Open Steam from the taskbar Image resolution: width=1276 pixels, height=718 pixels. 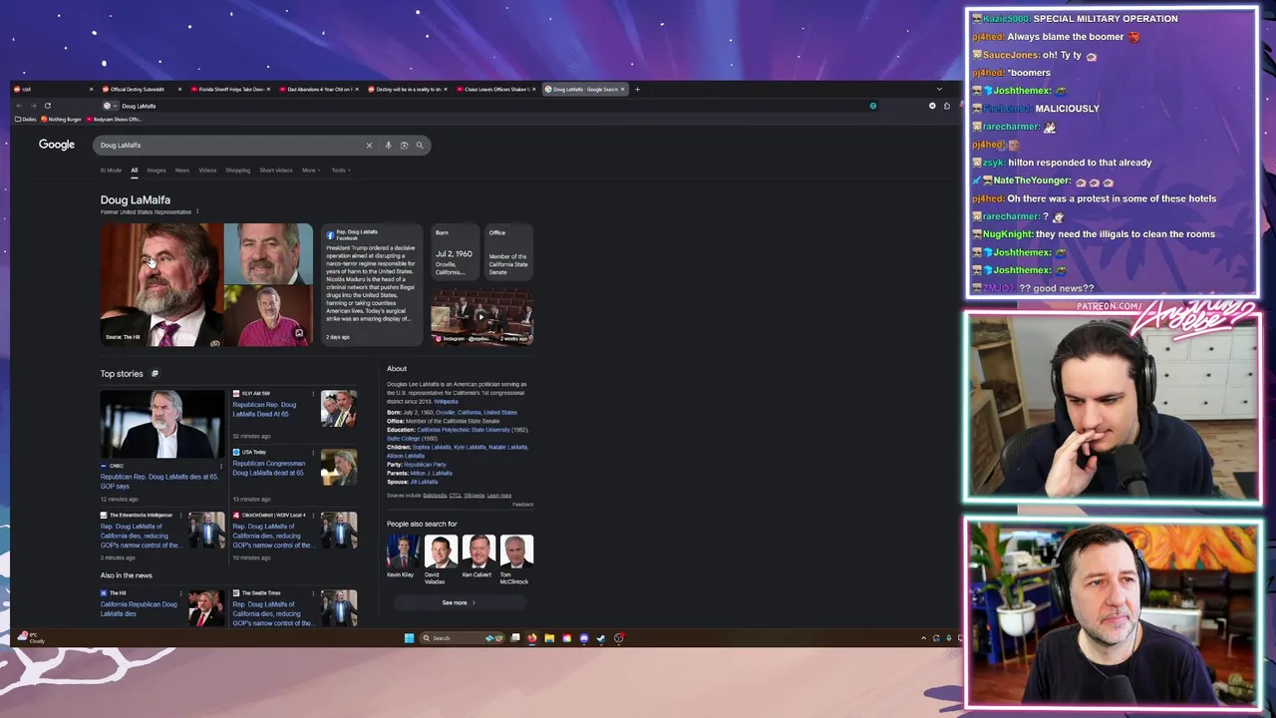pos(601,638)
